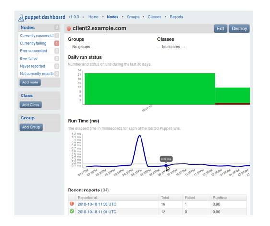Viewport: 270px width, 226px height.
Task: Show the Never reported nodes list
Action: pyautogui.click(x=33, y=66)
